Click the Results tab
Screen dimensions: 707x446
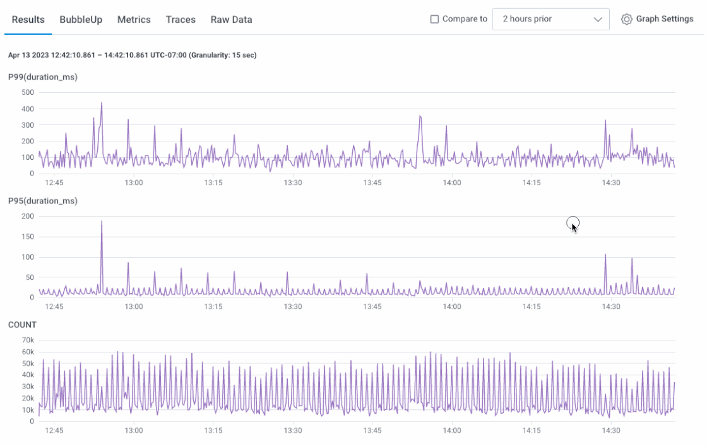click(x=28, y=20)
